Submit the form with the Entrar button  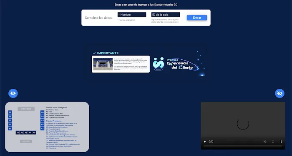click(197, 17)
